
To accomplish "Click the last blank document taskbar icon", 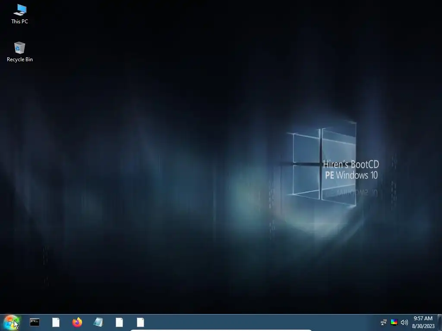I will (140, 322).
